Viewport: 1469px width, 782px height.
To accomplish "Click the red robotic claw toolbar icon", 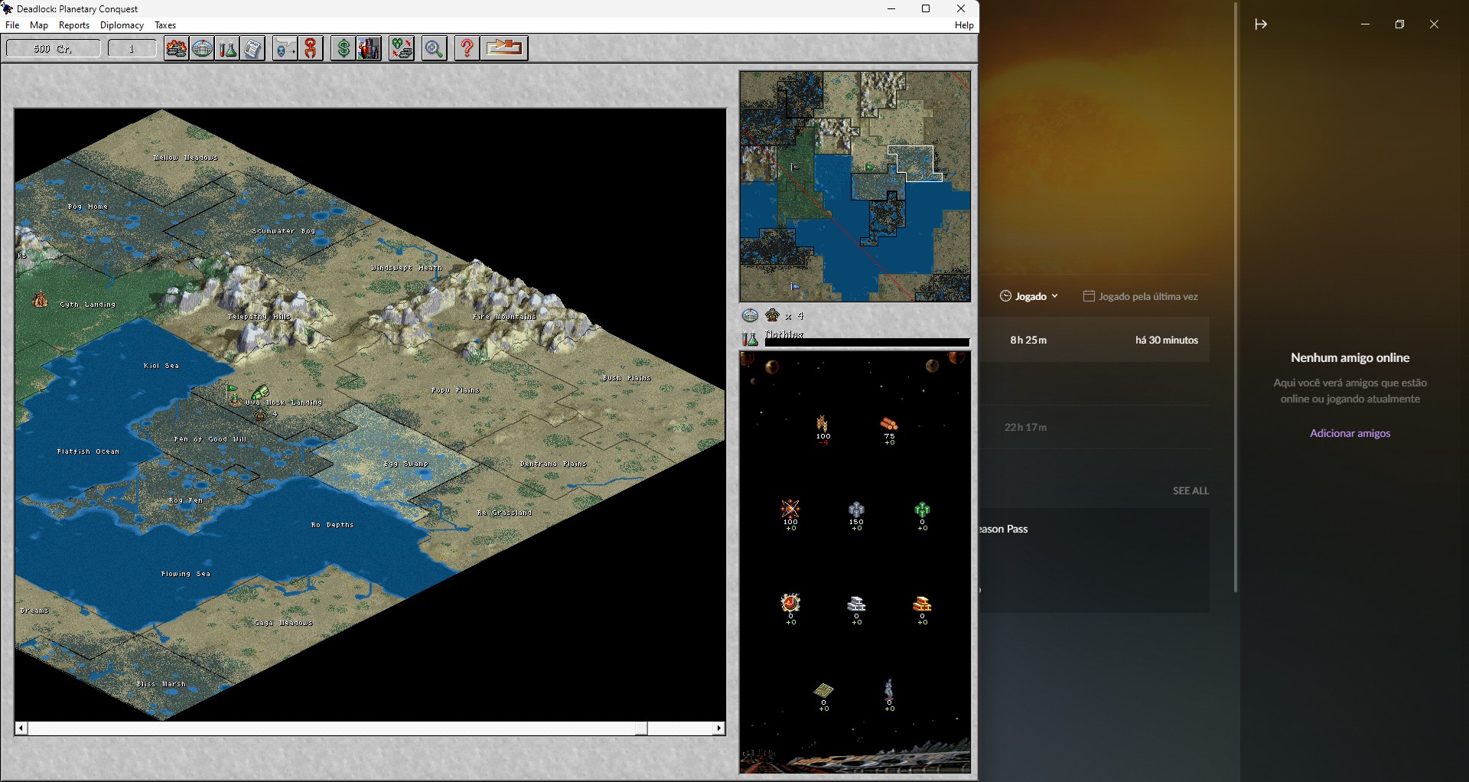I will point(311,49).
